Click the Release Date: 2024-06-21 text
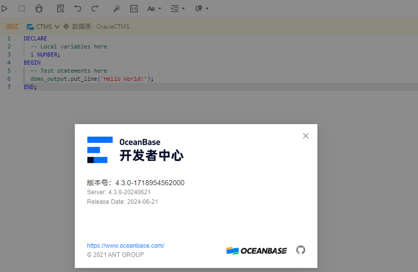This screenshot has width=418, height=272. coord(122,202)
